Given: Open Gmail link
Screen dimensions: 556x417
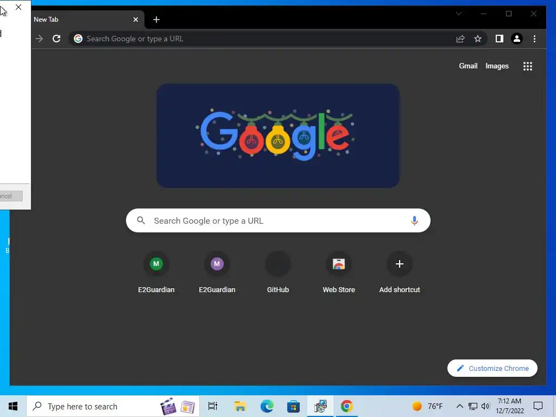Looking at the screenshot, I should (468, 66).
